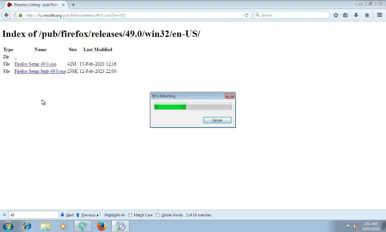Click the Name column header

click(x=40, y=50)
